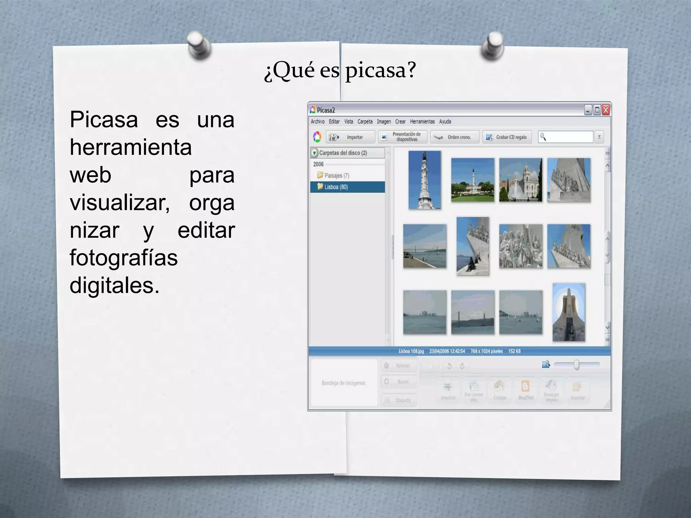This screenshot has width=691, height=518.
Task: Select the Paisajes (7) folder
Action: pos(333,175)
